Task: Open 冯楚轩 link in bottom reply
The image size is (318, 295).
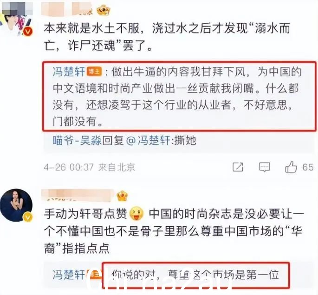Action: [x=69, y=275]
